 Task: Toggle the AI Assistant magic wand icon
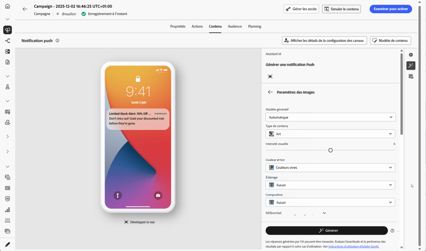tap(411, 66)
